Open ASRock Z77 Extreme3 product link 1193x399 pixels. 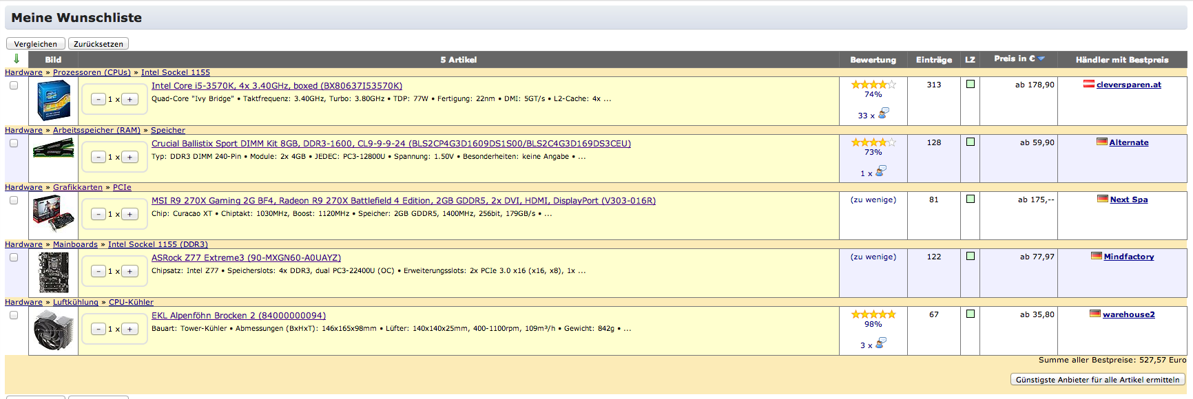(246, 258)
